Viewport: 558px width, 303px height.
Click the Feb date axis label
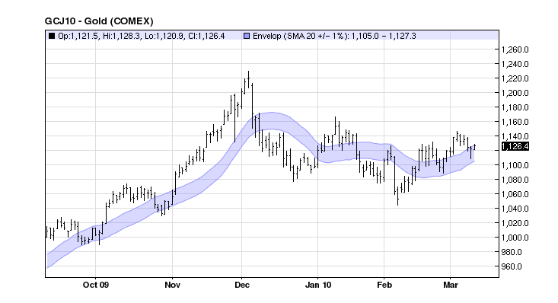pos(384,285)
